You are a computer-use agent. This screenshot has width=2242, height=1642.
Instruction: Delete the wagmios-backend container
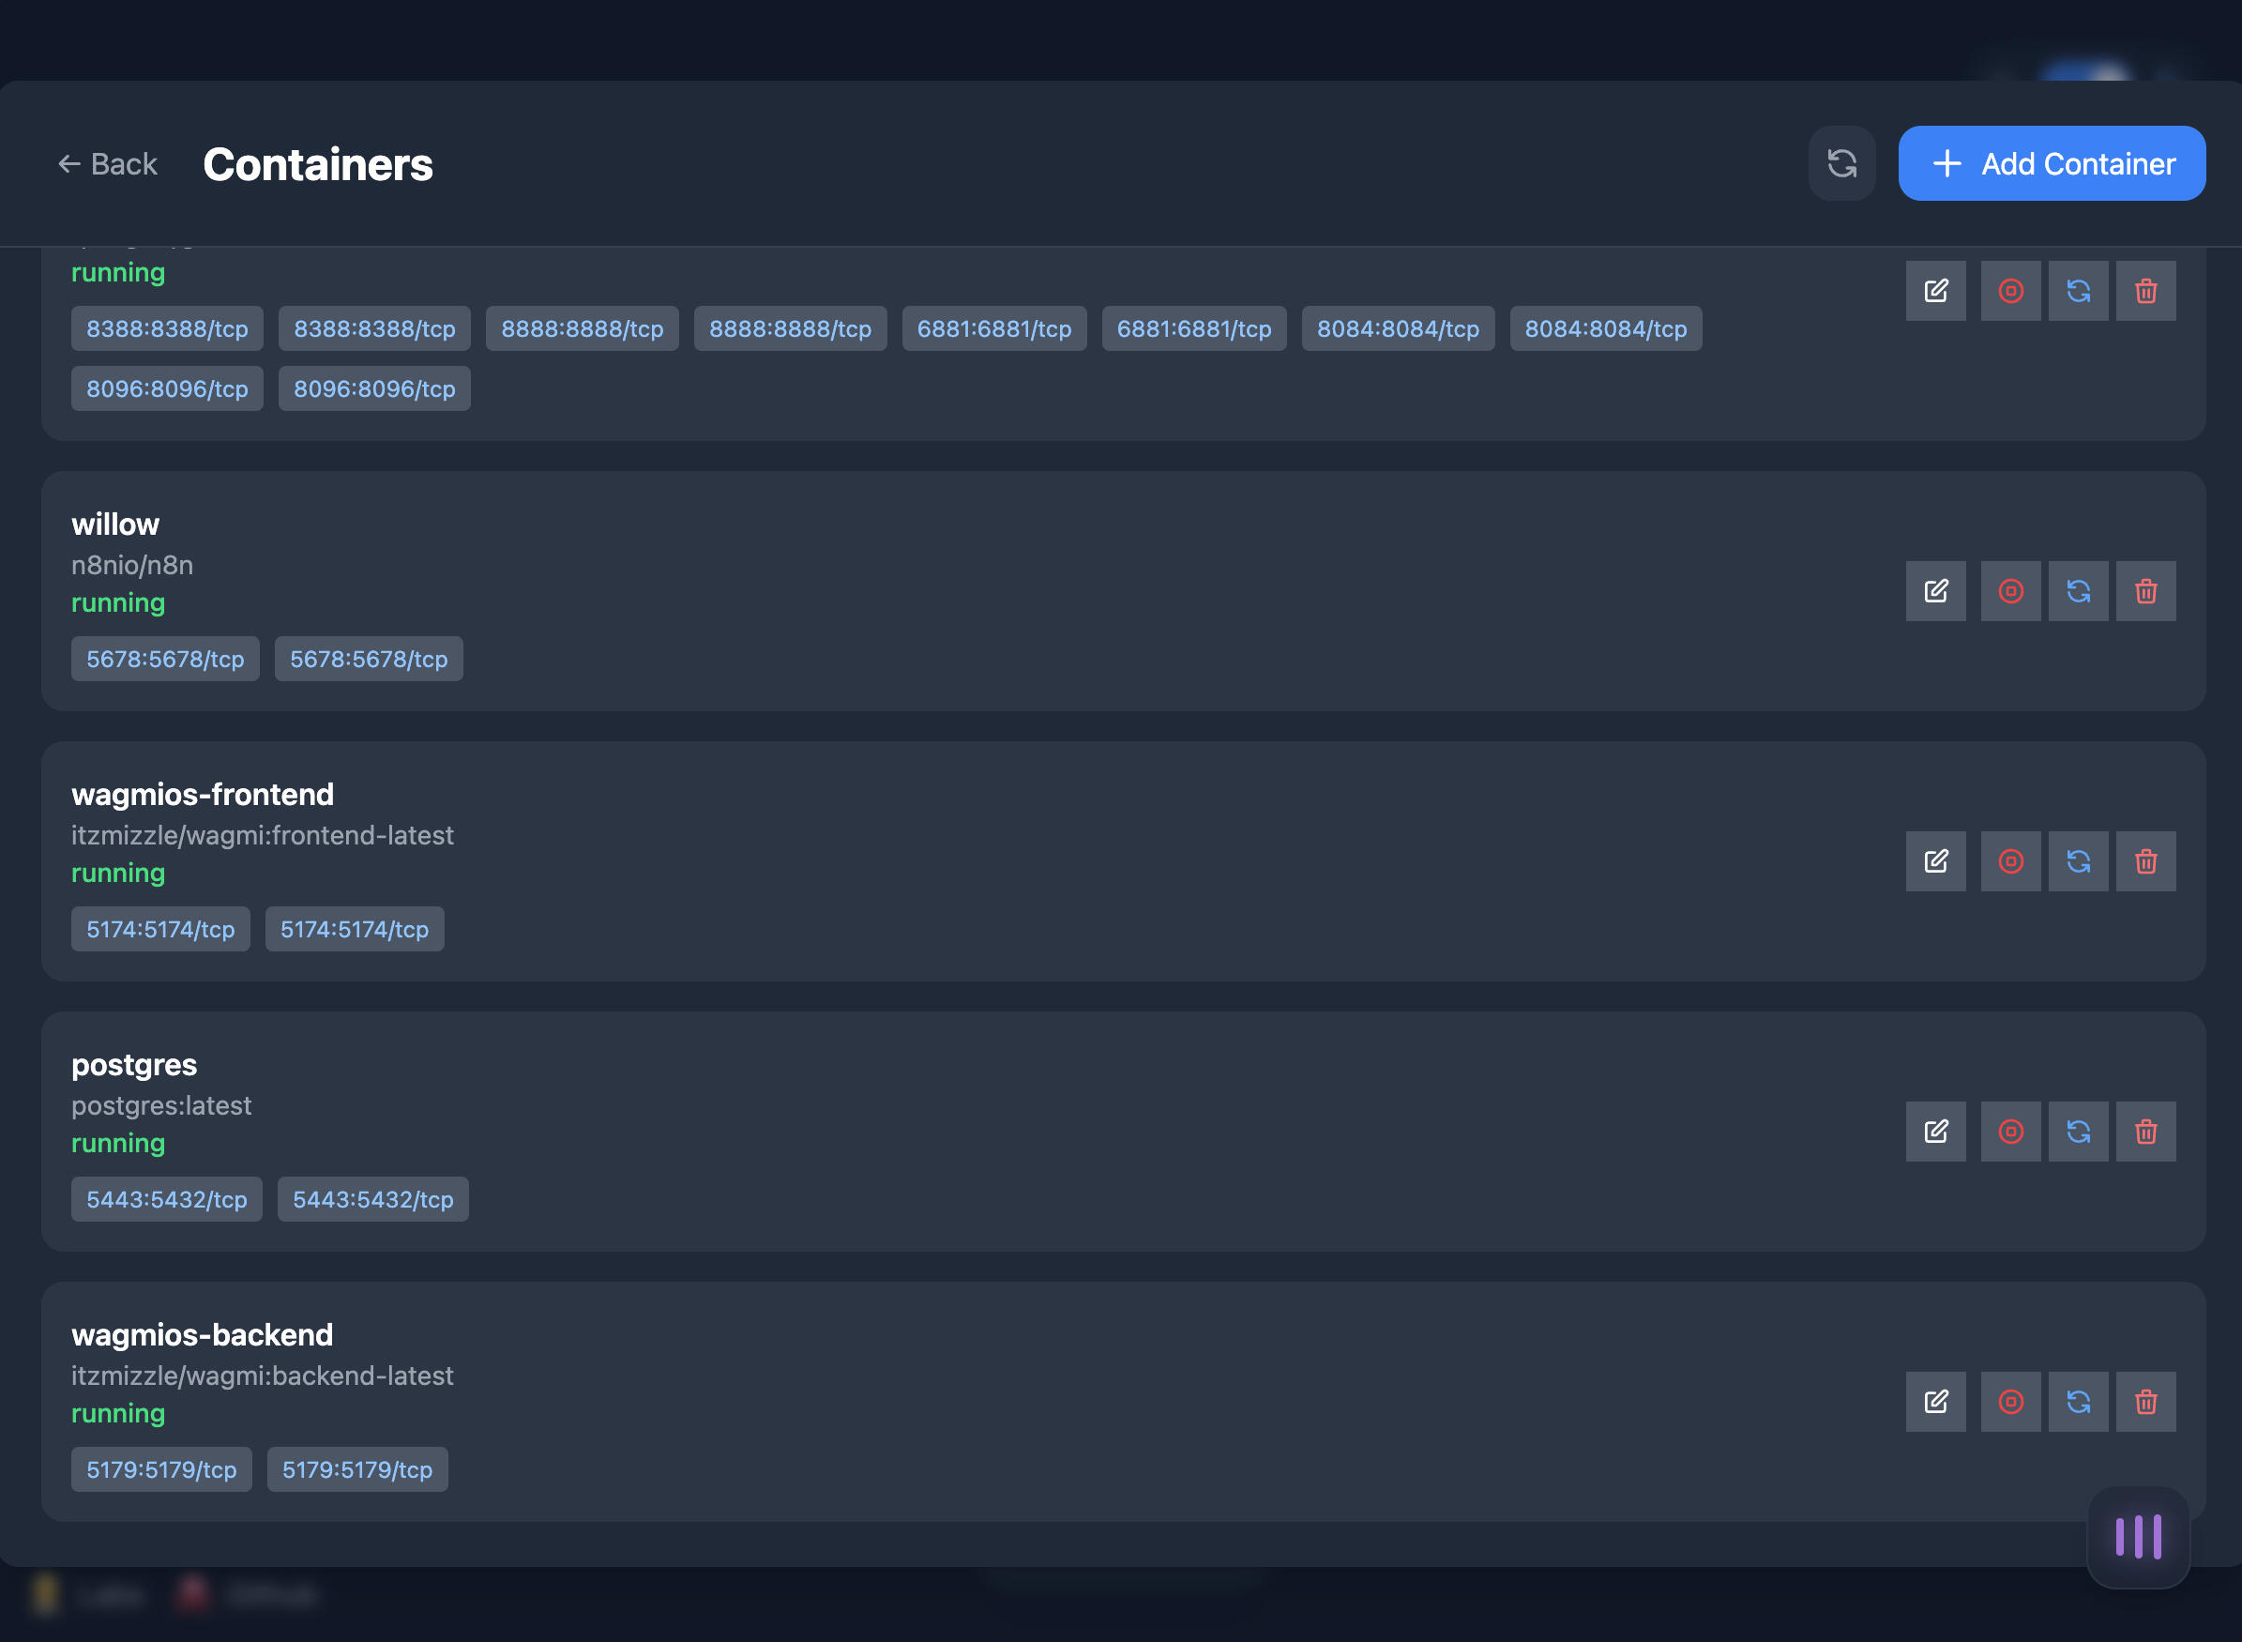coord(2145,1403)
